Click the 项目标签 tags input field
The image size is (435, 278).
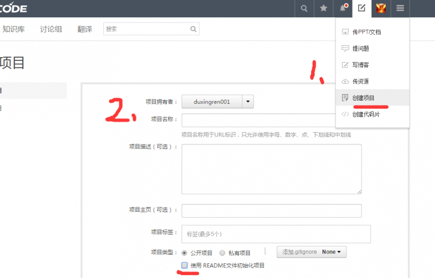point(276,234)
